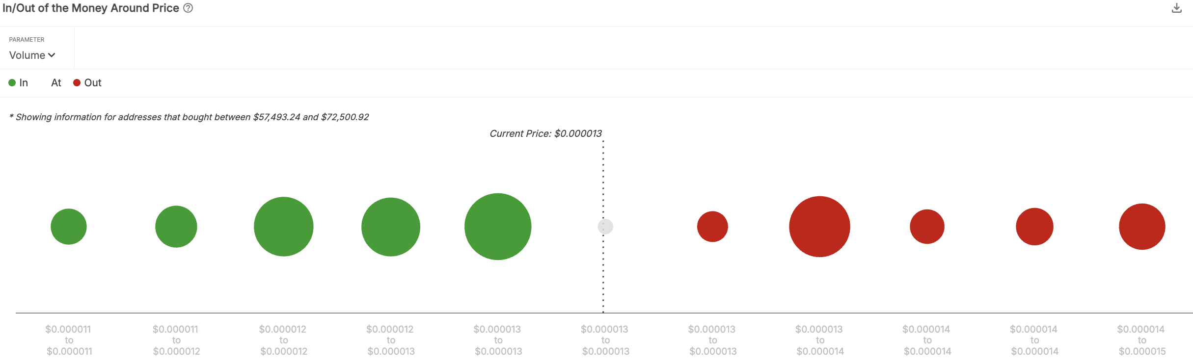Click the $0.000014 to $0.000015 axis label
Viewport: 1193px width, 364px height.
[x=1142, y=340]
